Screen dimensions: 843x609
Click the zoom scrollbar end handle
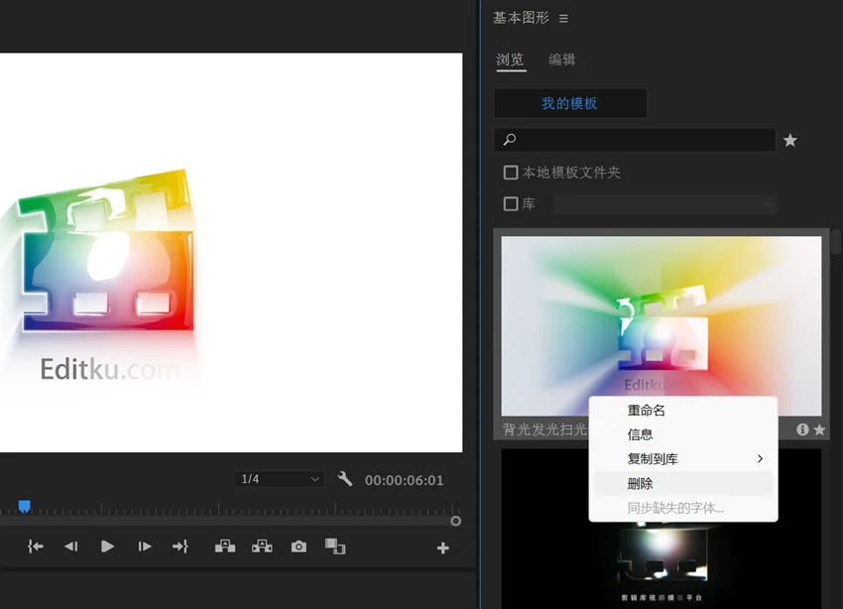click(x=455, y=521)
